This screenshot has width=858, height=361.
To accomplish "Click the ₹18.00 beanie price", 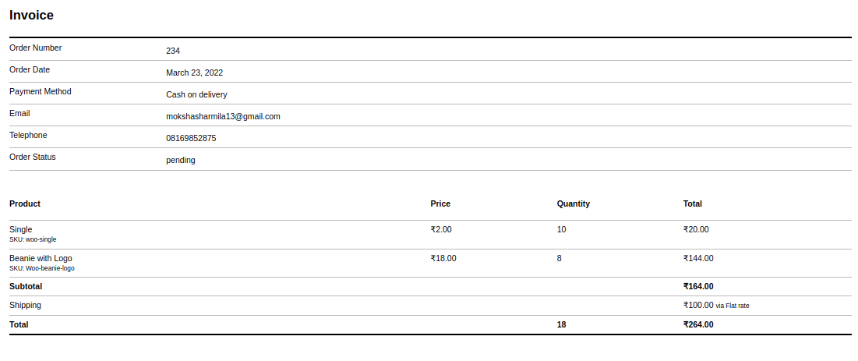I will coord(443,259).
